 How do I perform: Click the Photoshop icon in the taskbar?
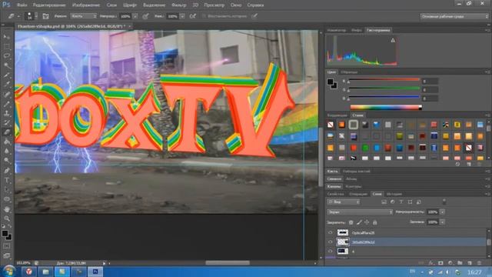pos(95,272)
